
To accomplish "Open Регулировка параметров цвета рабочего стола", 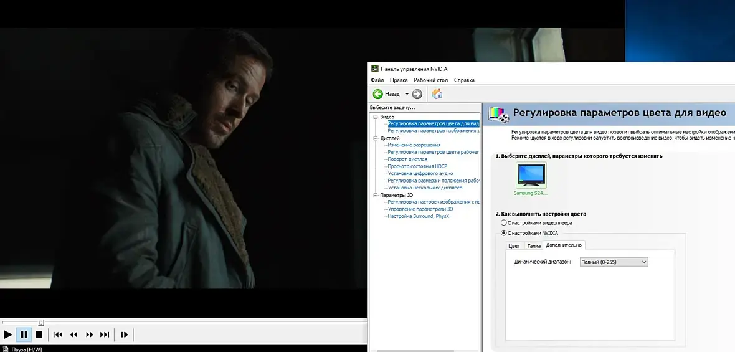I will 433,152.
